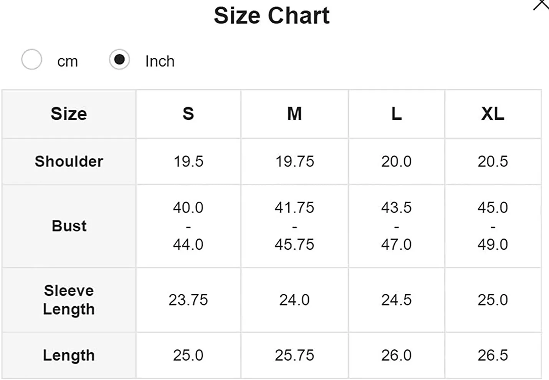Click length value 25.0 for size S
The width and height of the screenshot is (549, 380).
pyautogui.click(x=188, y=355)
